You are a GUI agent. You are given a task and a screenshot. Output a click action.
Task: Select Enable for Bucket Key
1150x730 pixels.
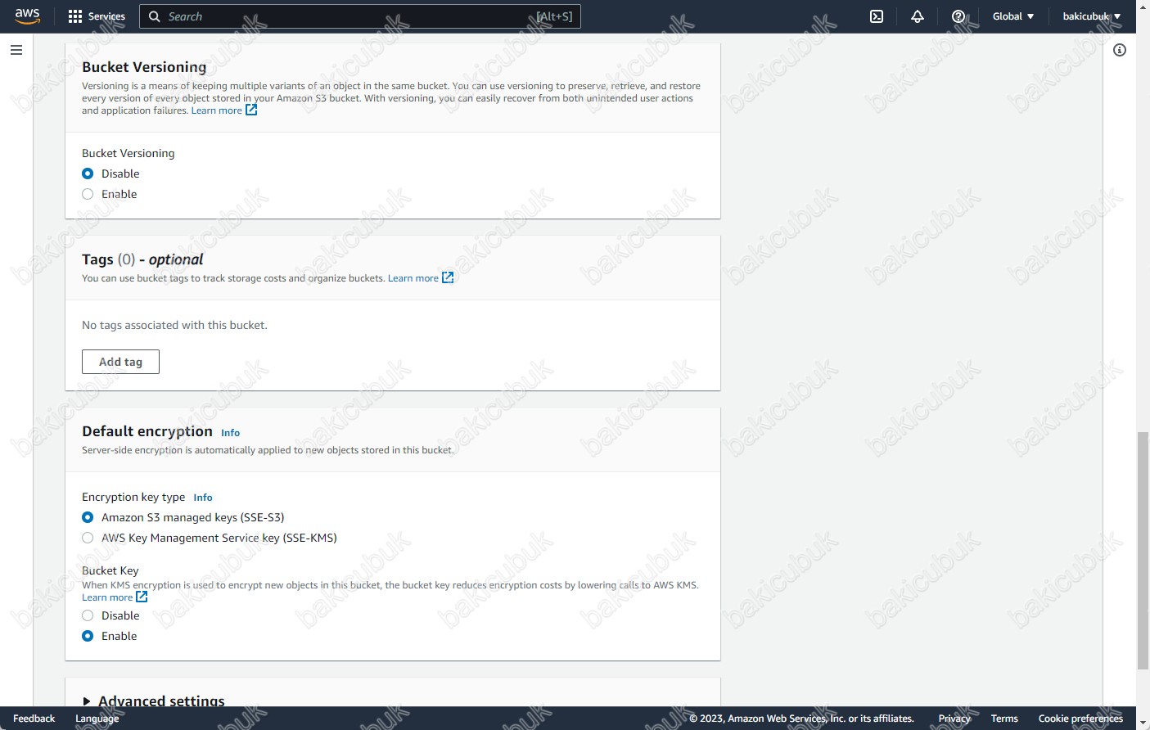[x=88, y=636]
